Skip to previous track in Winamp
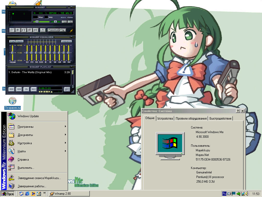Screen dimensions: 262x197 pos(12,30)
